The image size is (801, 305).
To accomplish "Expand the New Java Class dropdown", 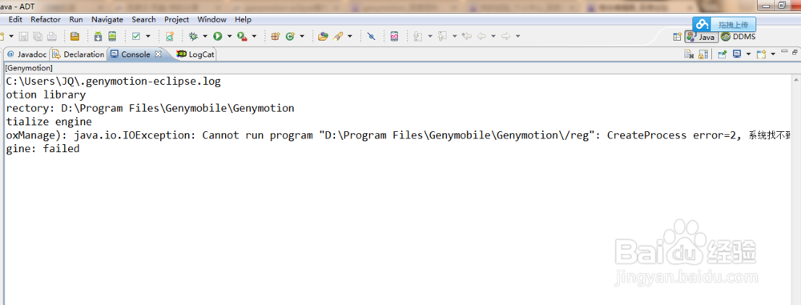I will pyautogui.click(x=302, y=36).
